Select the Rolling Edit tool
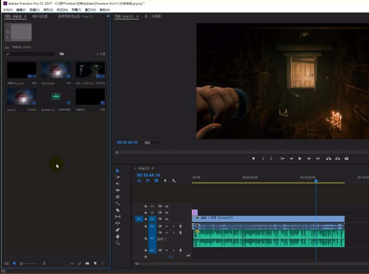The width and height of the screenshot is (369, 274). [x=117, y=197]
